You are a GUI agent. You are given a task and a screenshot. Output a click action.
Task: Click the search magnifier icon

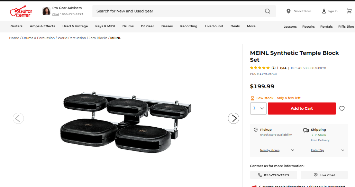click(x=267, y=11)
